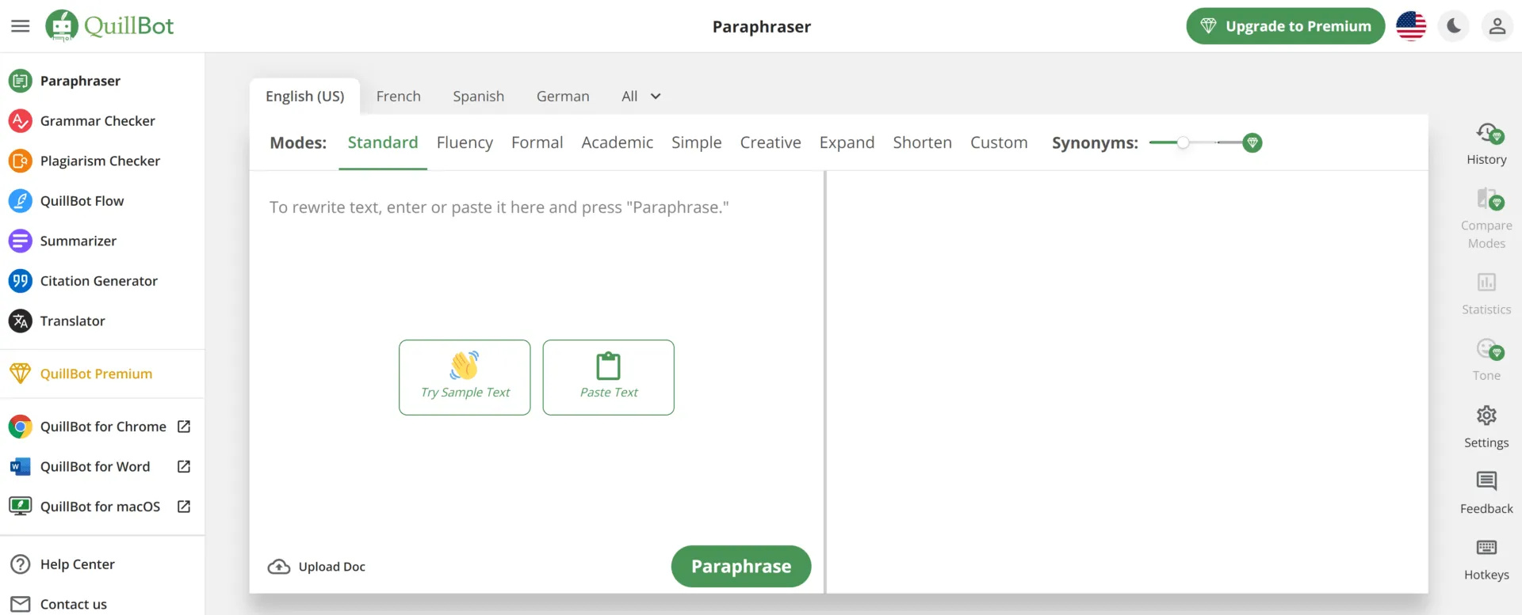The image size is (1522, 615).
Task: Select Custom mode
Action: tap(999, 142)
